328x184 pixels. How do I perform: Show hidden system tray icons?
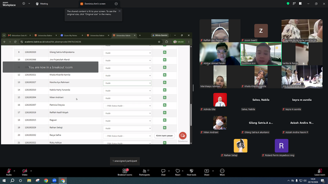click(x=289, y=180)
